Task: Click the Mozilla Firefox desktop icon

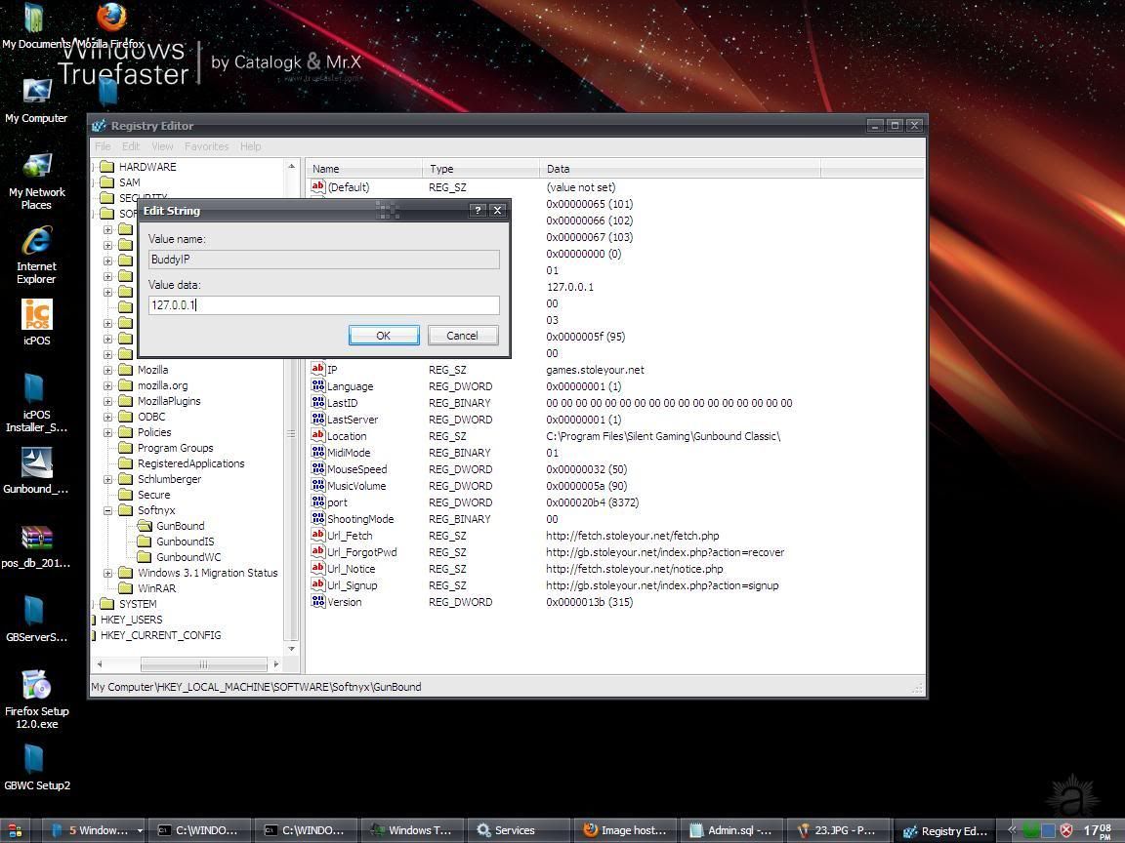Action: point(111,18)
